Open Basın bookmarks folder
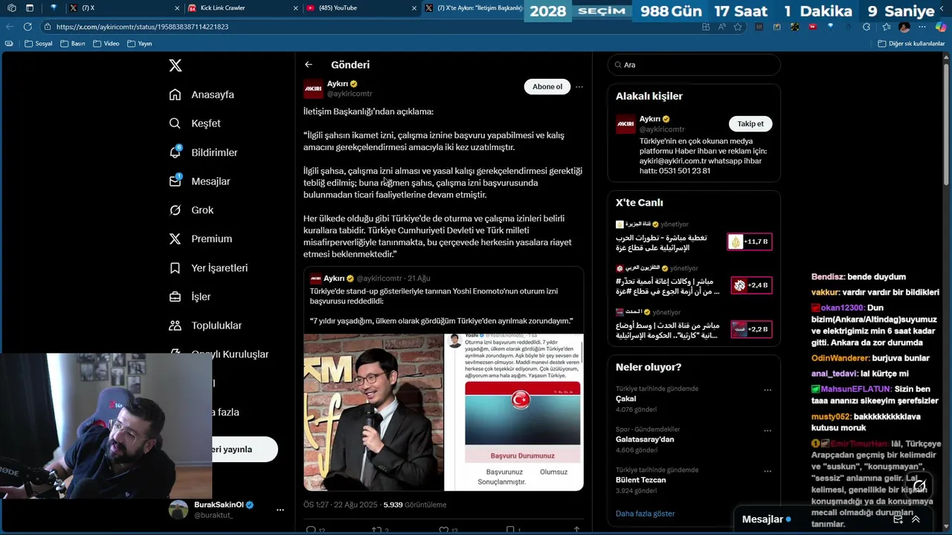Viewport: 952px width, 535px height. [x=73, y=43]
